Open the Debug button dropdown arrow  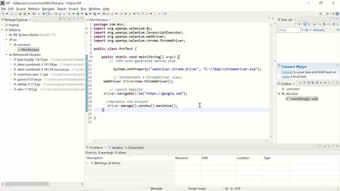click(73, 14)
